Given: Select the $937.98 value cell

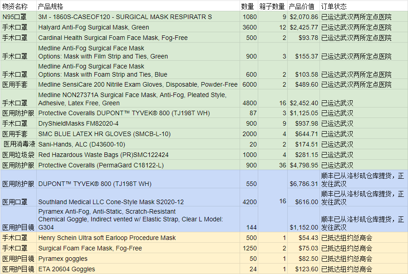Looking at the screenshot, I should (x=304, y=123).
